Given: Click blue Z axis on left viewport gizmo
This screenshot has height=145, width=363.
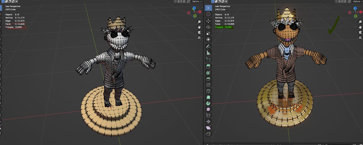Looking at the screenshot, I should pyautogui.click(x=194, y=8).
